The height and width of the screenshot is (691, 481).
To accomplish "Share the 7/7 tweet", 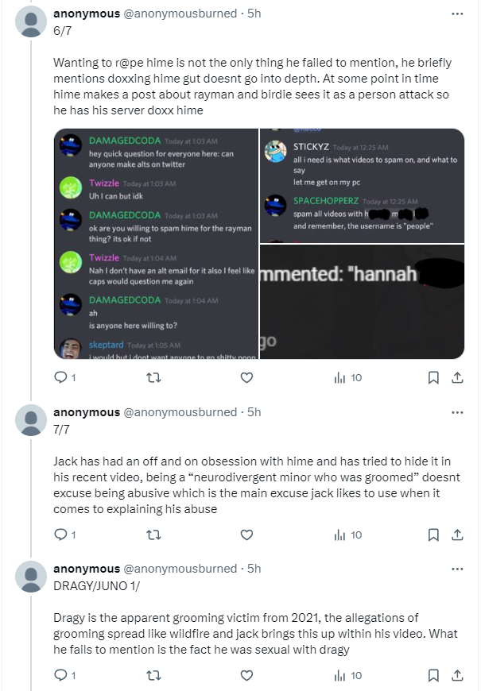I will 457,535.
